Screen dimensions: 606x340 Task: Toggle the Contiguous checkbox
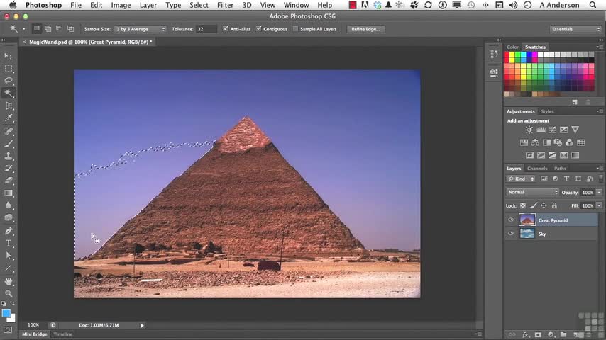(258, 28)
